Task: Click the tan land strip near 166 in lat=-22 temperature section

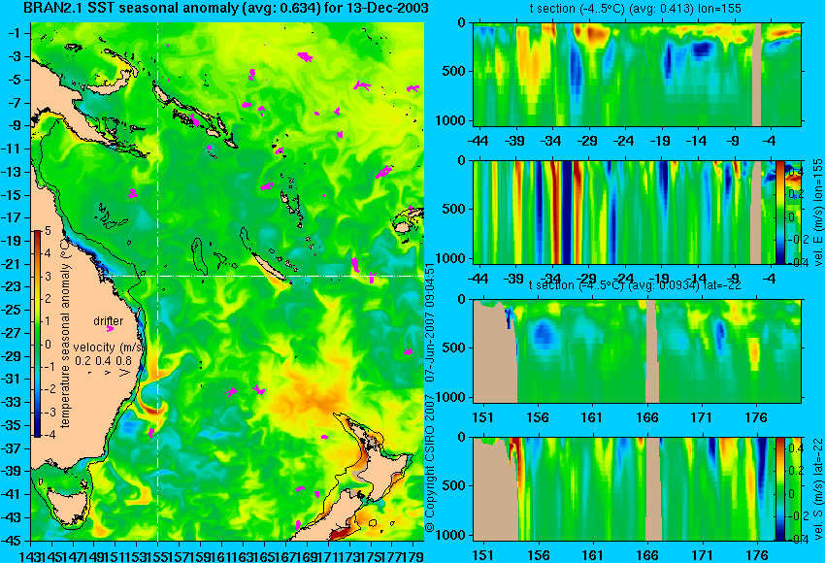Action: pos(652,351)
